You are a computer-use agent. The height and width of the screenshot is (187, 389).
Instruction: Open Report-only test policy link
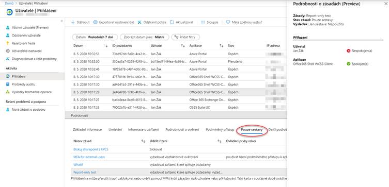pos(85,172)
